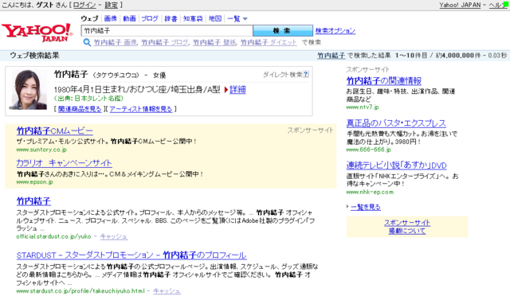Open the Direct Search help question icon
Viewport: 510px width, 296px height.
pos(306,75)
